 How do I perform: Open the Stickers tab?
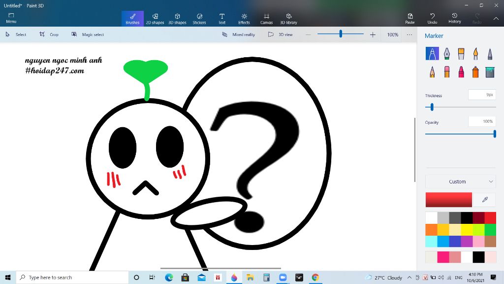click(x=199, y=19)
